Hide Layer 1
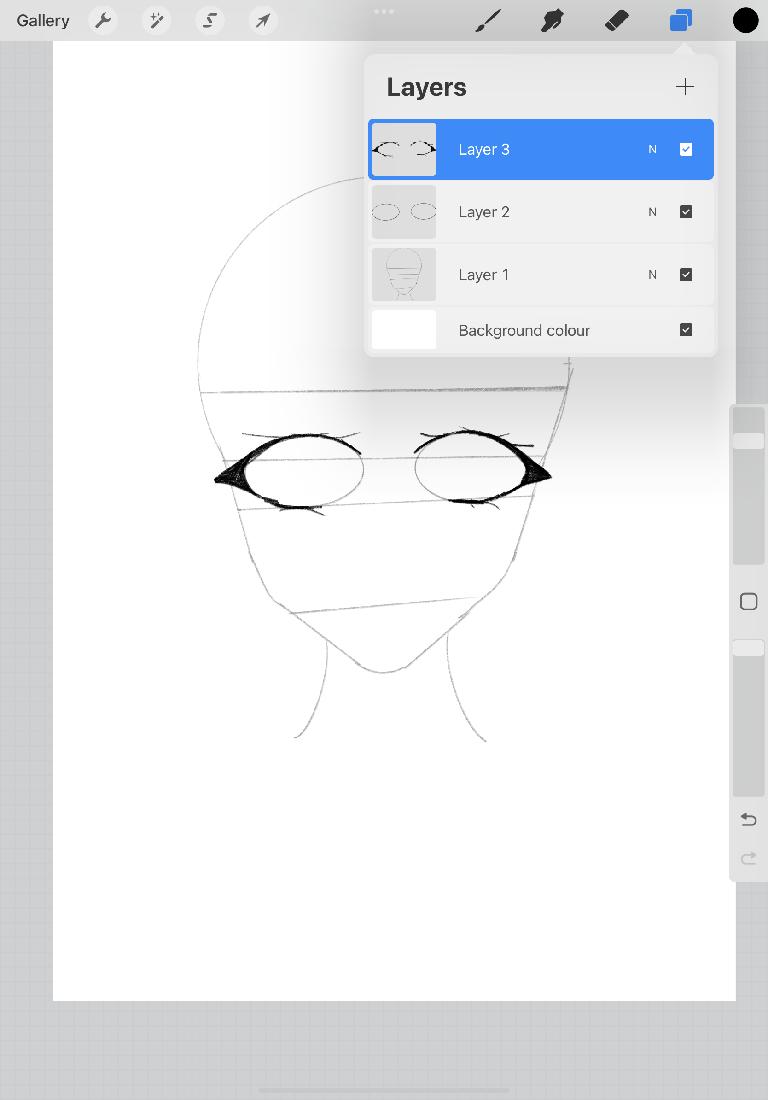This screenshot has height=1100, width=768. tap(686, 275)
